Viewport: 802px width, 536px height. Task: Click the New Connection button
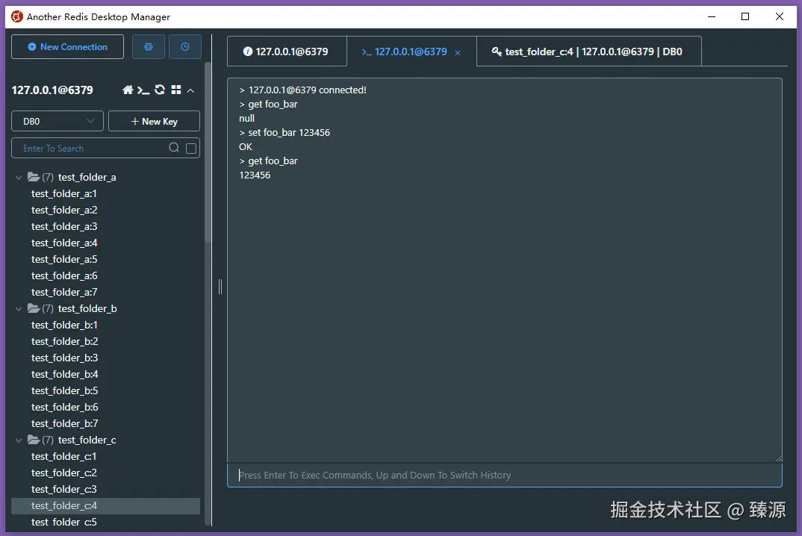click(67, 46)
